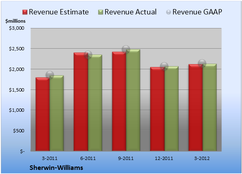Select the 'Revenue Estimate' legend label
Viewport: 242px width, 174px height.
[x=59, y=12]
